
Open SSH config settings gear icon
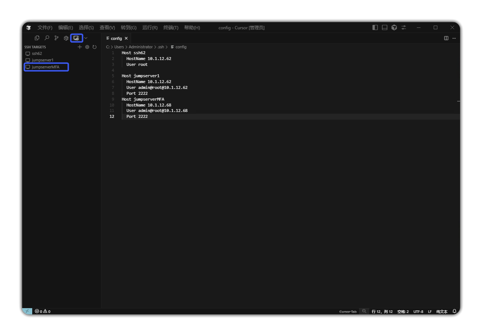(x=87, y=47)
